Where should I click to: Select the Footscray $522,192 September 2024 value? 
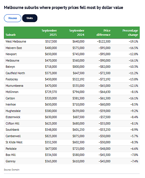[x=78, y=79]
